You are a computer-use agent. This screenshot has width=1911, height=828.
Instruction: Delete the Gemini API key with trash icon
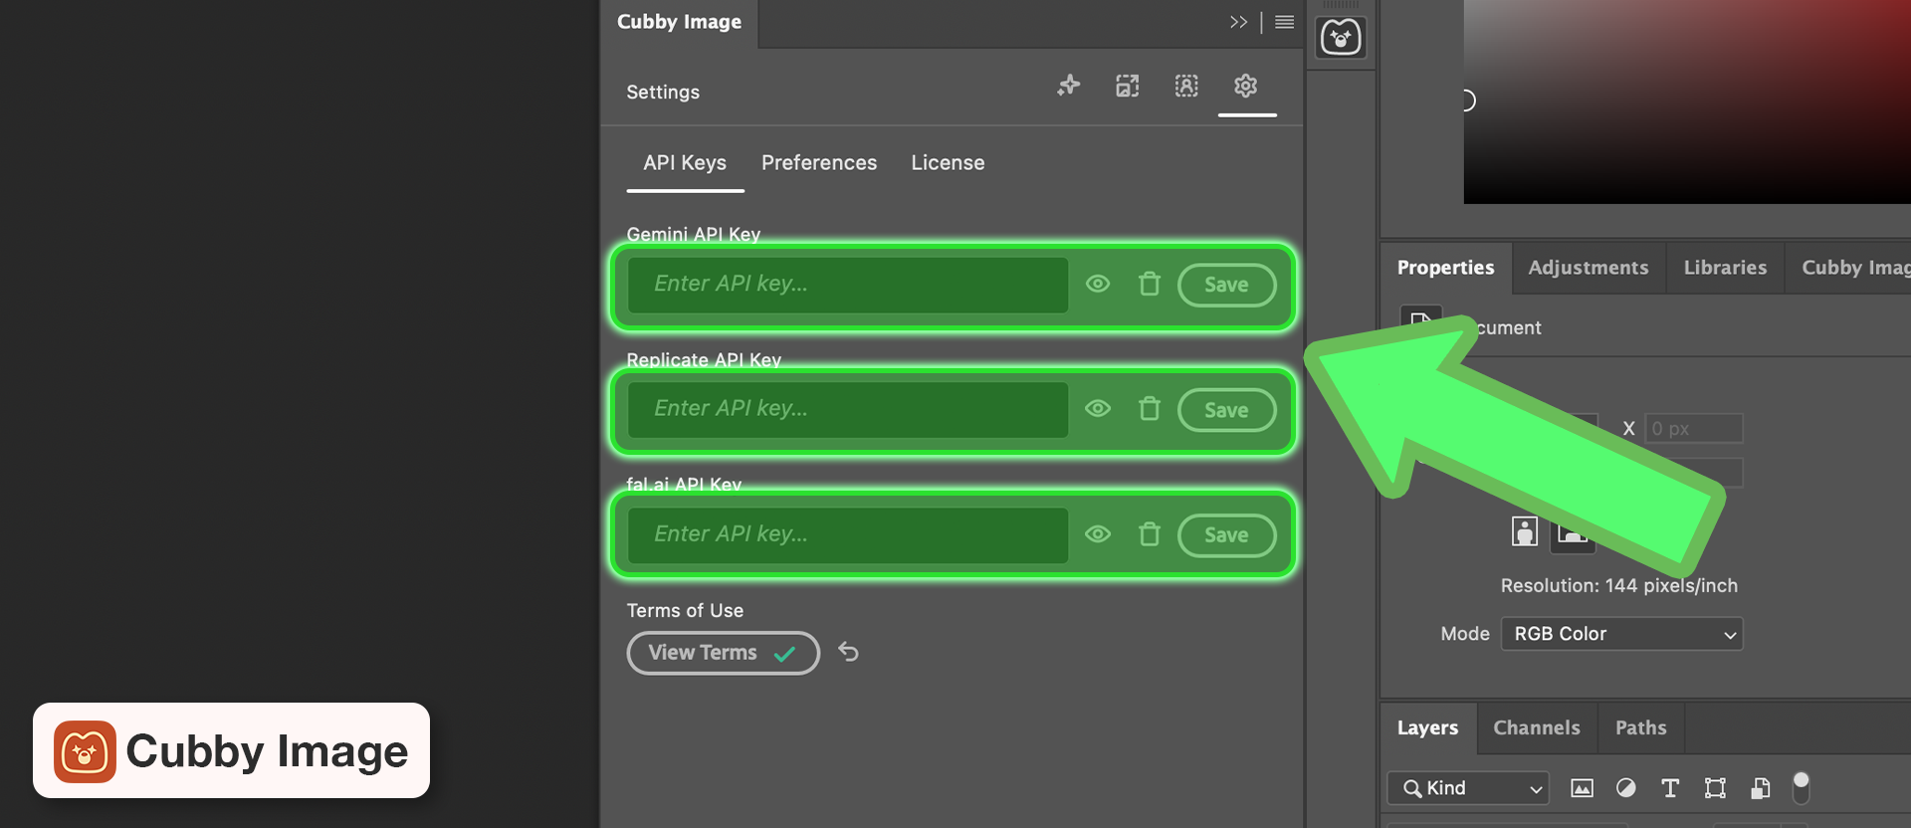1150,285
